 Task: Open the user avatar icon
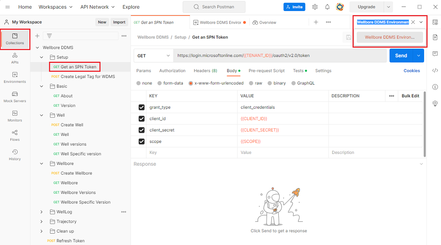pos(340,7)
